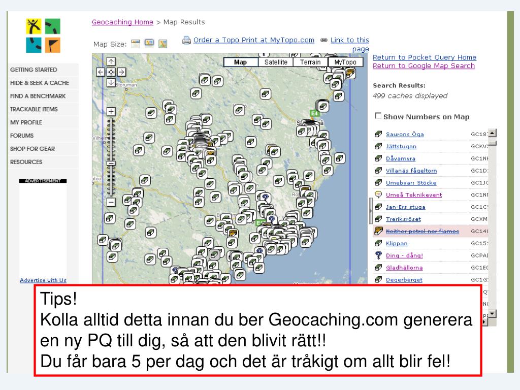Screen dimensions: 520x390
Task: Open Order a Topo Print link
Action: 254,40
